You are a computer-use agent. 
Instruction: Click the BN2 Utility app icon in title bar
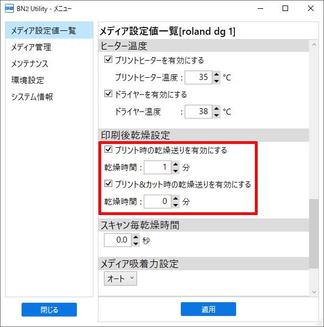(x=9, y=9)
